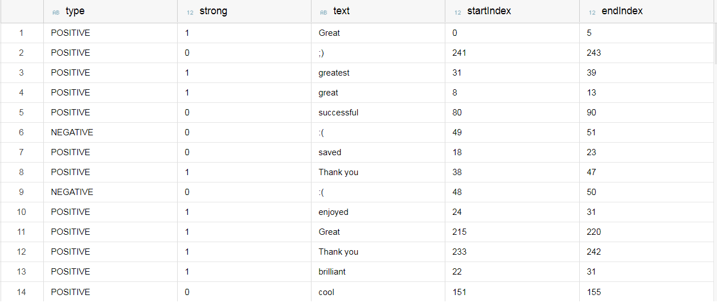Select the endIndex cell containing 220
The height and width of the screenshot is (303, 717).
[x=646, y=232]
